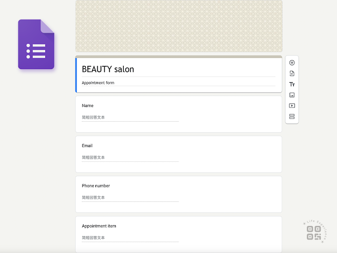Select the Phone number question label

96,186
